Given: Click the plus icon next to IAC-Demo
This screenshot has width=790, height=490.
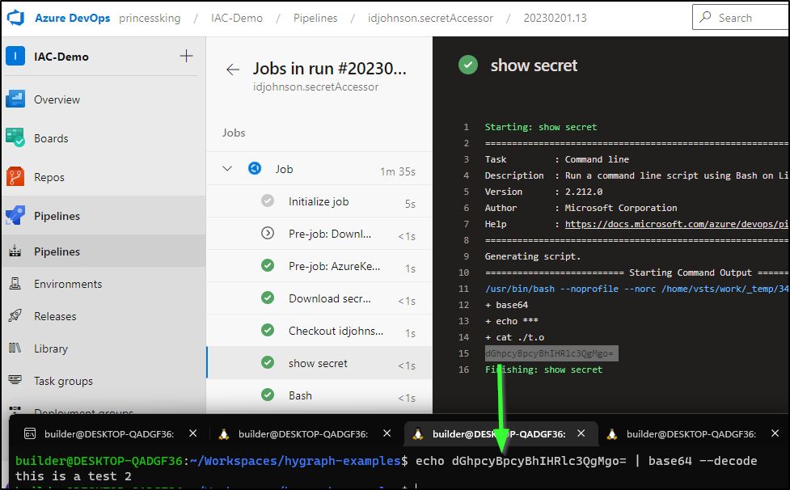Looking at the screenshot, I should pos(187,56).
